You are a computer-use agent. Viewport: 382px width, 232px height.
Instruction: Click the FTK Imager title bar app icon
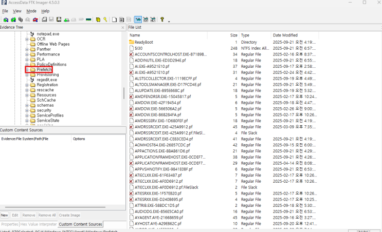4,3
